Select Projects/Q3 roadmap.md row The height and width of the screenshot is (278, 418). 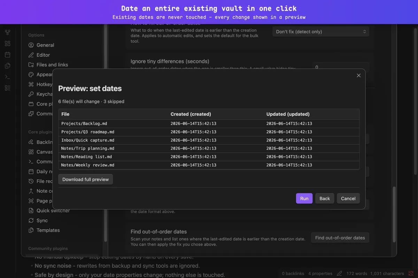pos(209,132)
